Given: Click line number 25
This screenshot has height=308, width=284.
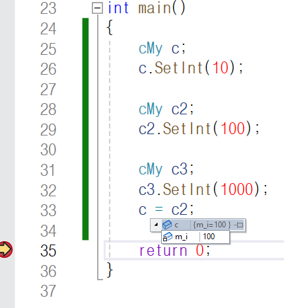Looking at the screenshot, I should 48,49.
